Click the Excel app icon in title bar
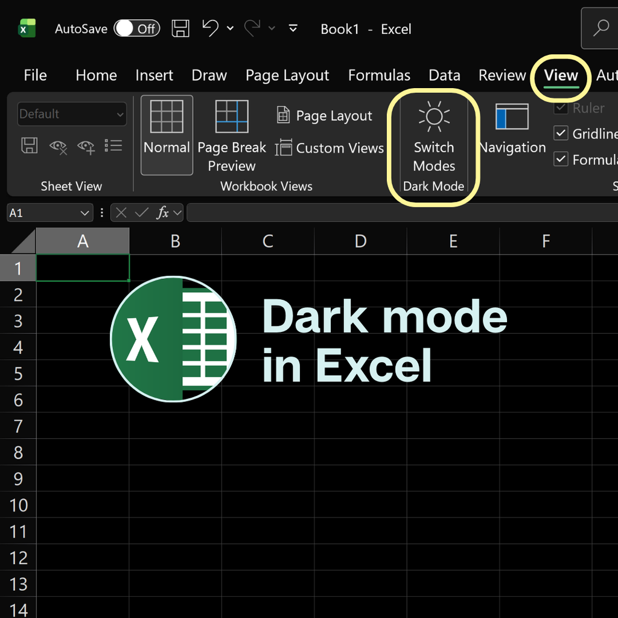Screen dimensions: 618x618 [27, 28]
